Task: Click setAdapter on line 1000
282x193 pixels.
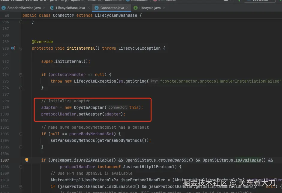Action: pyautogui.click(x=90, y=114)
